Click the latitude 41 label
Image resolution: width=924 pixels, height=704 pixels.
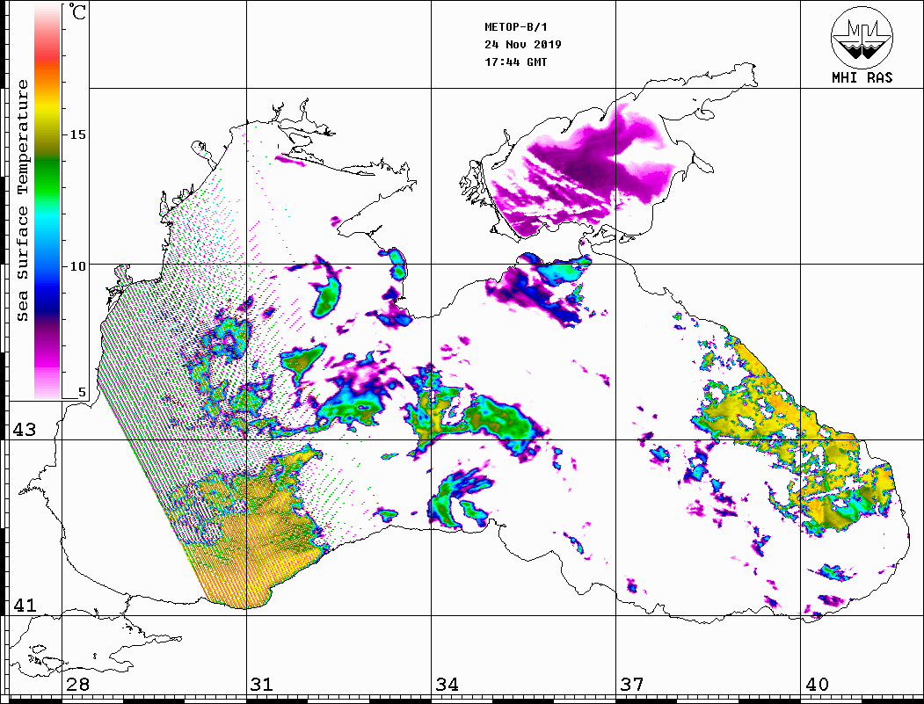(24, 605)
